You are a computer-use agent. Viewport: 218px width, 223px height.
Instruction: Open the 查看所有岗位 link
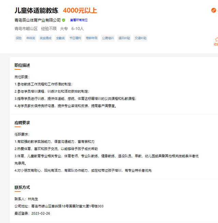[79, 20]
